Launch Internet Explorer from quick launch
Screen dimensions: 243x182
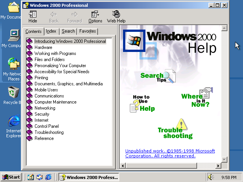pos(48,177)
